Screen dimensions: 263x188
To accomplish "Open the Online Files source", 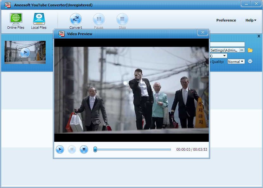I will pyautogui.click(x=16, y=21).
